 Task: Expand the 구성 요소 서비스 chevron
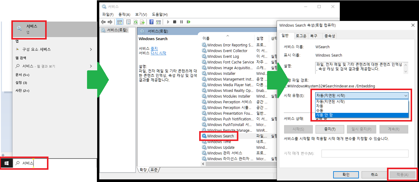pos(91,49)
